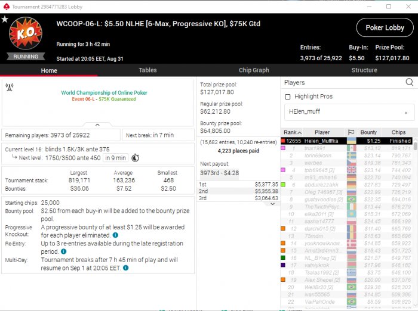Screen dimensions: 418x311
Task: Select player sasha14777 row
Action: [x=346, y=222]
